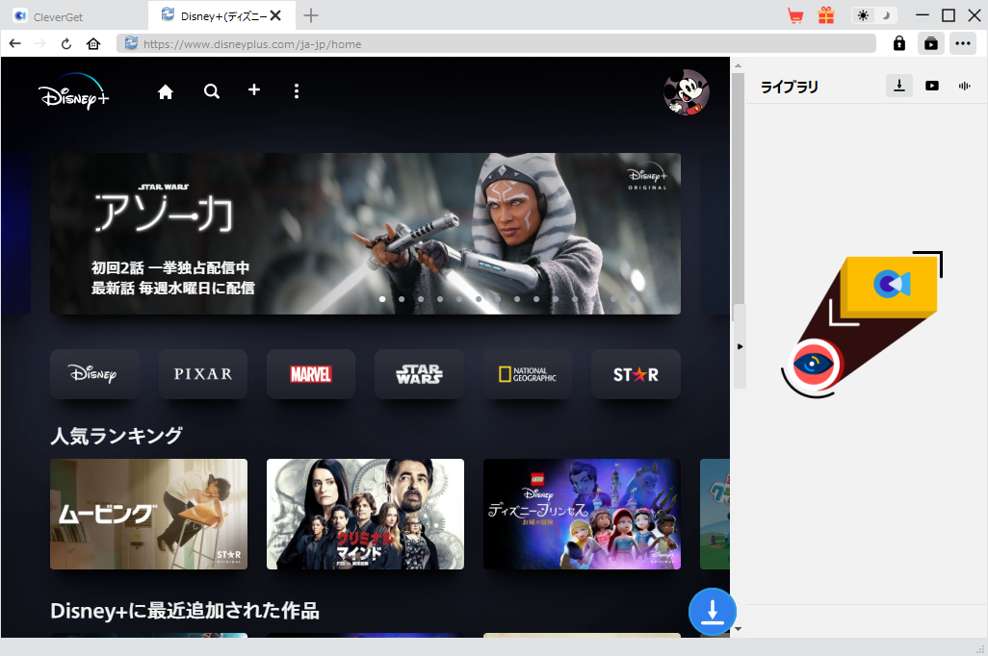The image size is (988, 656).
Task: Click the address bar URL field
Action: pos(497,43)
